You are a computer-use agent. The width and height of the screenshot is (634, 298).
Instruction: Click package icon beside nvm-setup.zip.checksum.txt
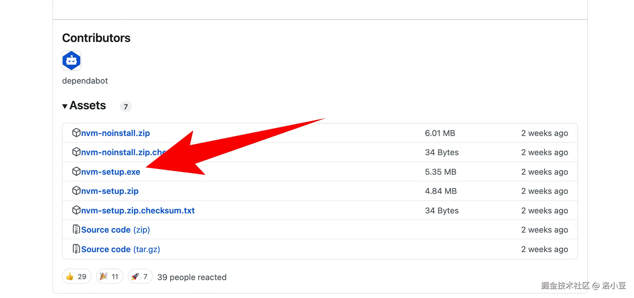76,210
